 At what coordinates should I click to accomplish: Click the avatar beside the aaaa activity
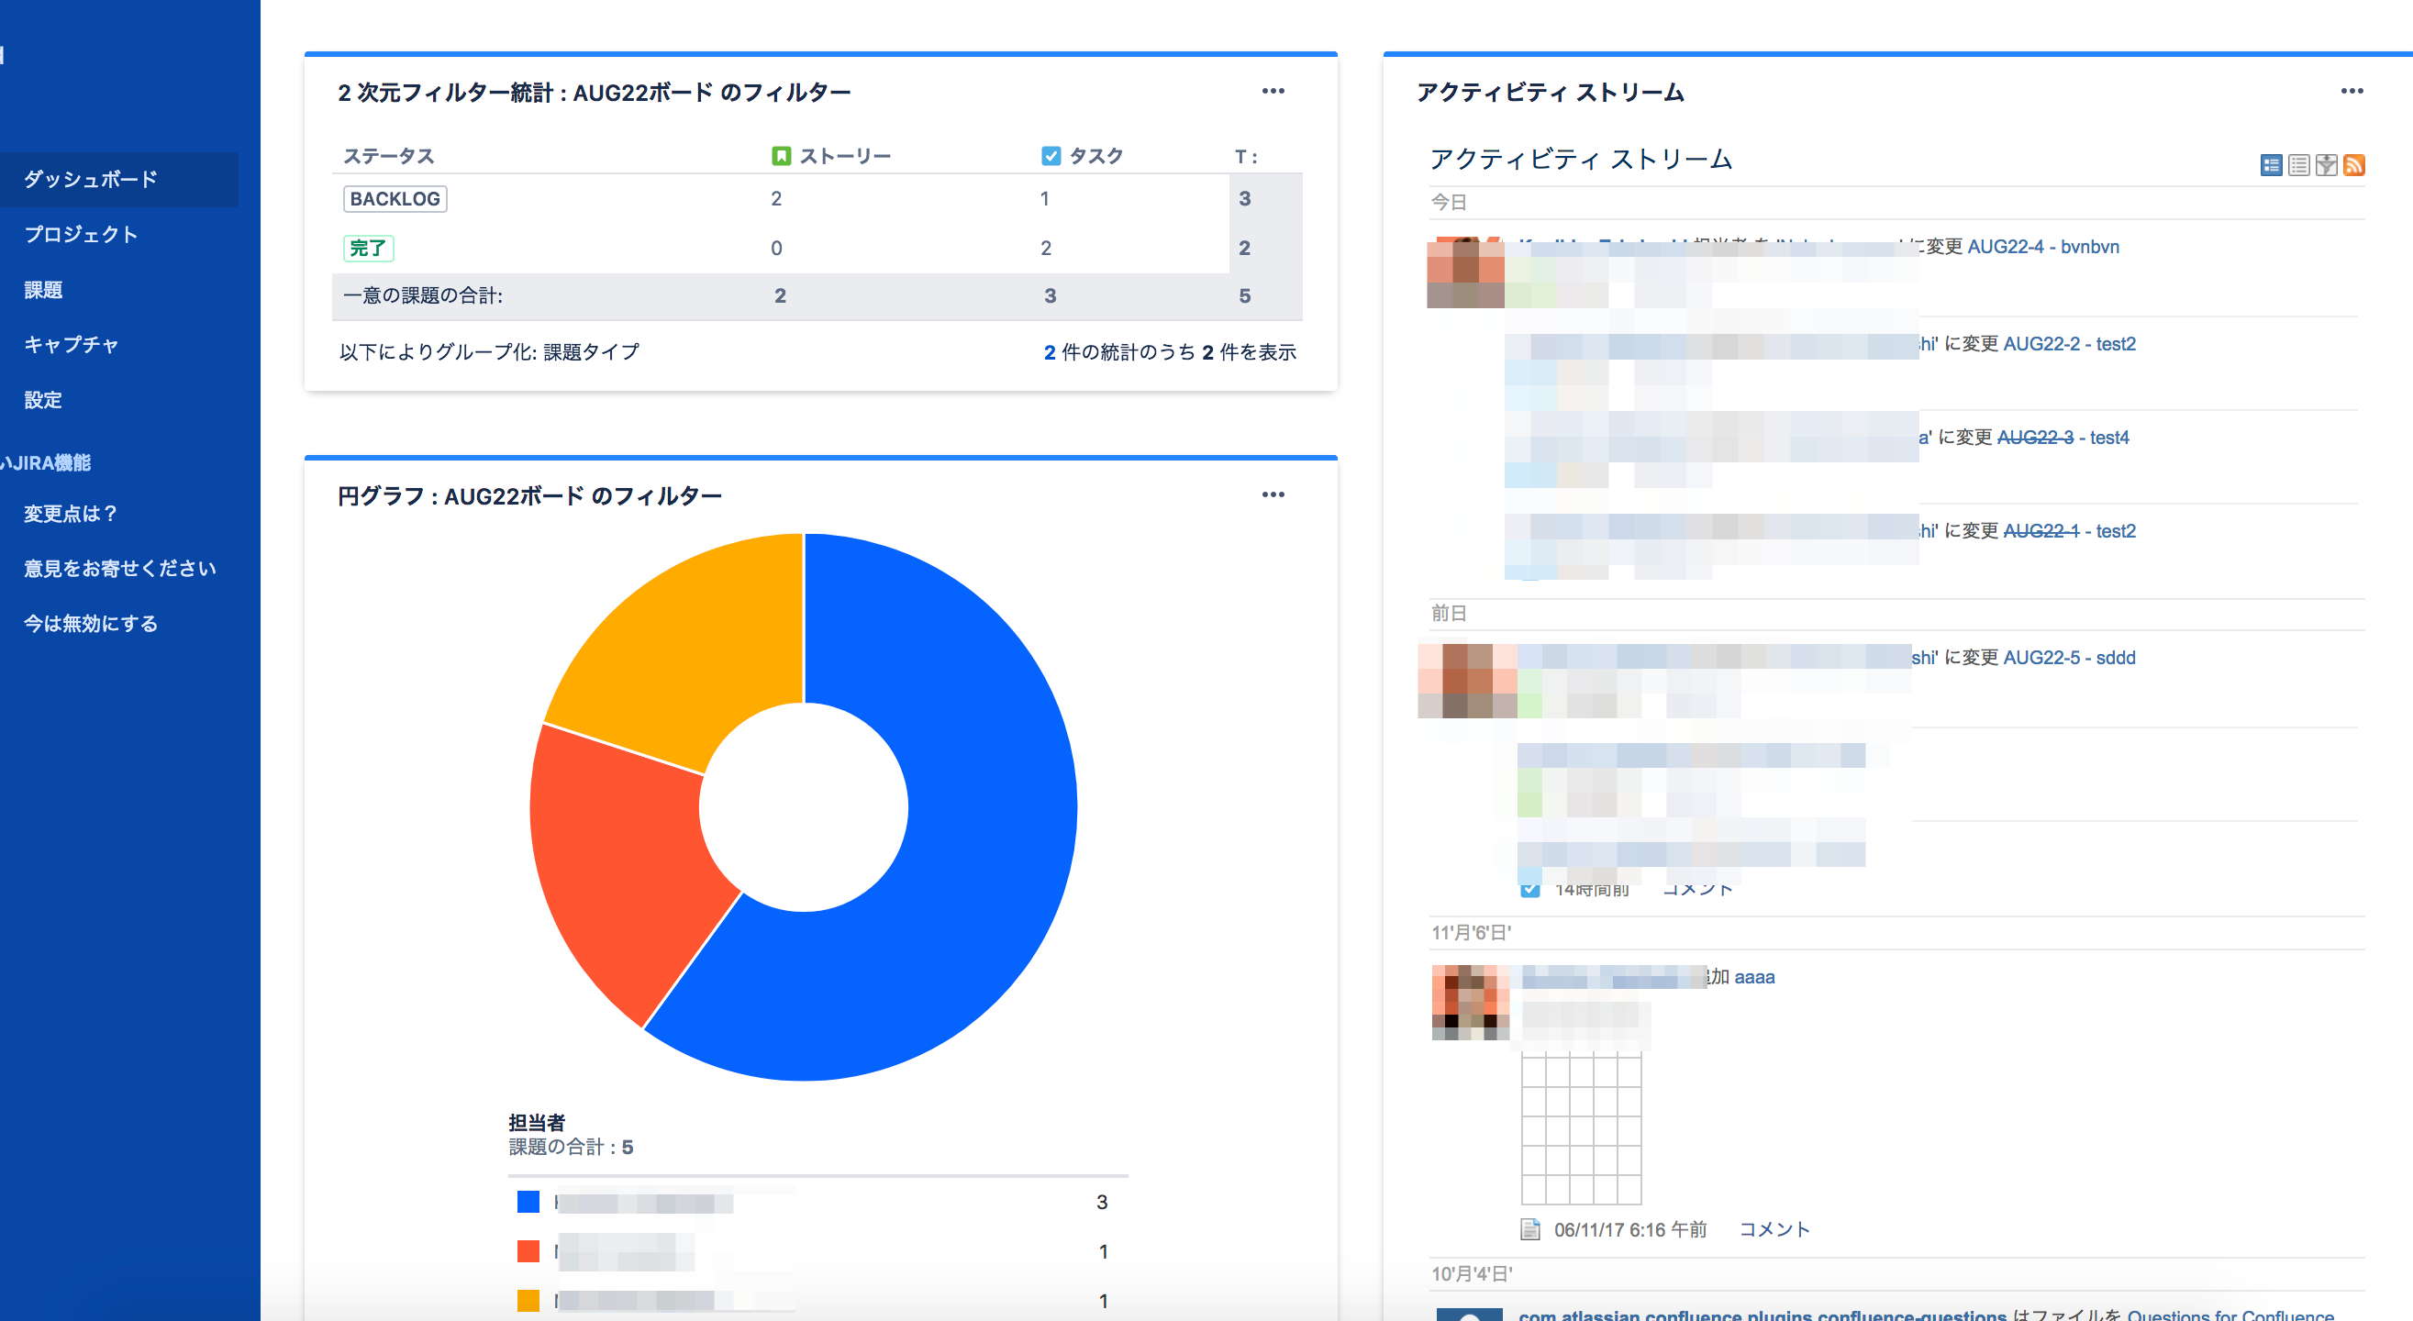(x=1470, y=1003)
